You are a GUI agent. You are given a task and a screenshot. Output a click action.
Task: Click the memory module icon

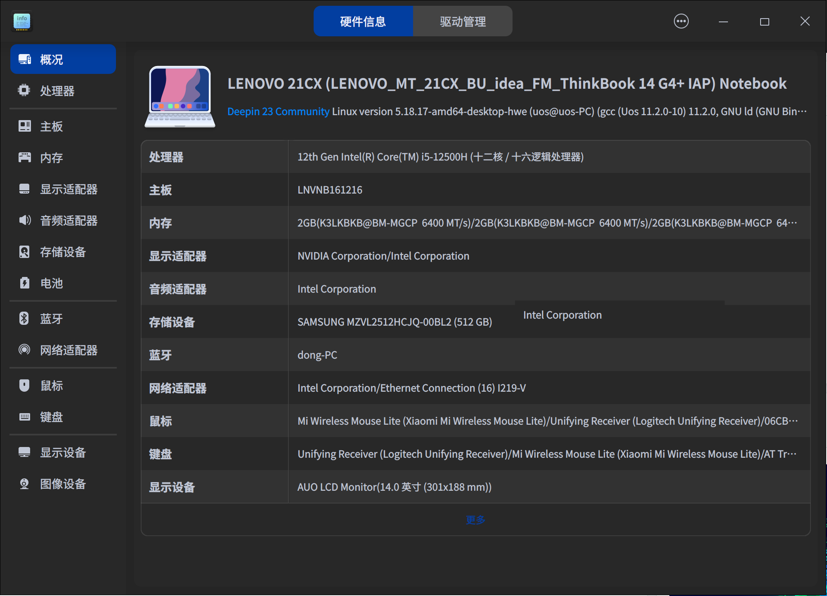(x=24, y=157)
